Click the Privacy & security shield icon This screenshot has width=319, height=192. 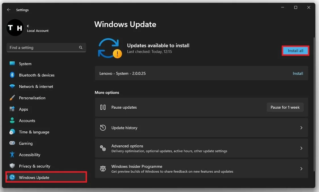pyautogui.click(x=12, y=166)
